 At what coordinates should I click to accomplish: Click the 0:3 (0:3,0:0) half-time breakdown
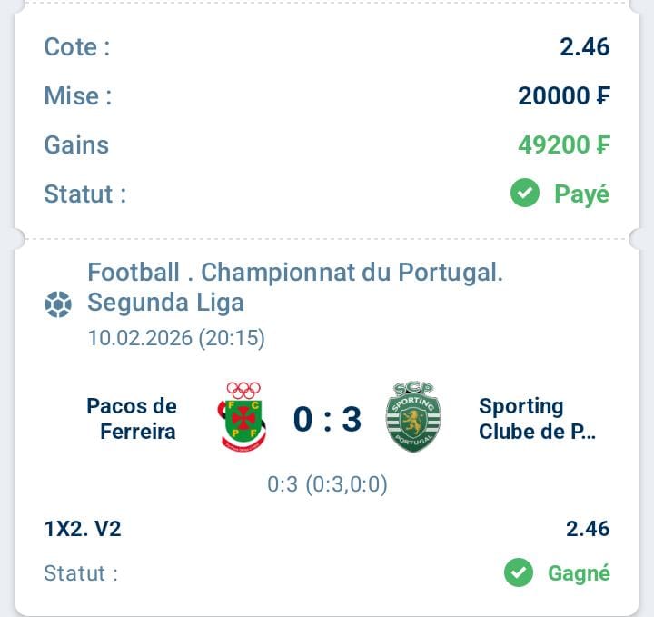point(327,484)
